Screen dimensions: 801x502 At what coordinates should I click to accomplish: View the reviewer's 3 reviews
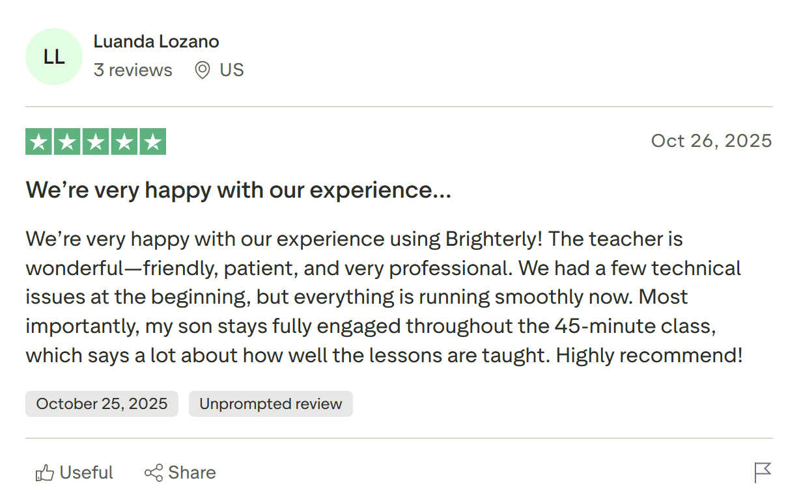(133, 70)
